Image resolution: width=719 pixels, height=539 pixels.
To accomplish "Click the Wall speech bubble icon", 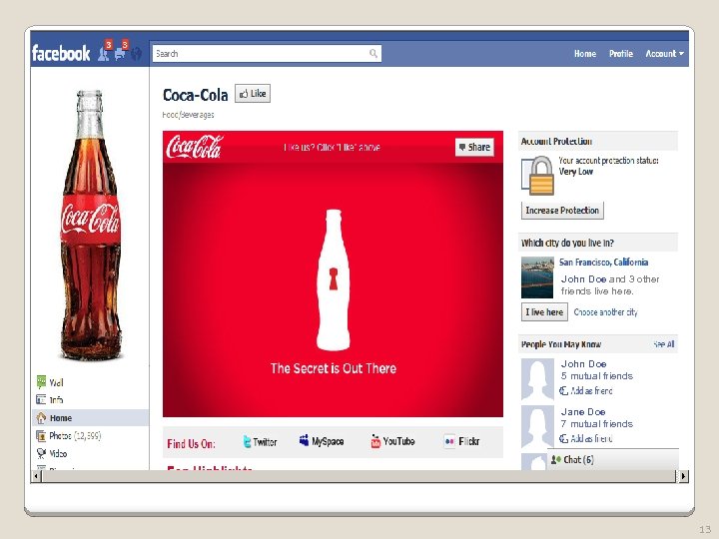I will [41, 381].
